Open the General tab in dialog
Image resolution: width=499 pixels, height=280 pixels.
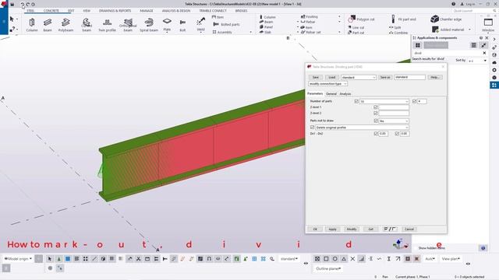point(331,93)
